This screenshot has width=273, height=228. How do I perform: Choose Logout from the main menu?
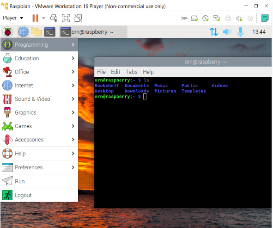click(39, 195)
